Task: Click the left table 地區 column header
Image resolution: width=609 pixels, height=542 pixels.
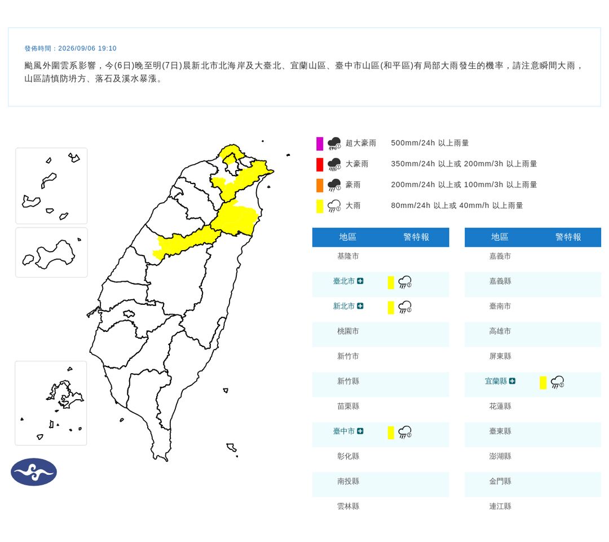Action: pos(347,237)
